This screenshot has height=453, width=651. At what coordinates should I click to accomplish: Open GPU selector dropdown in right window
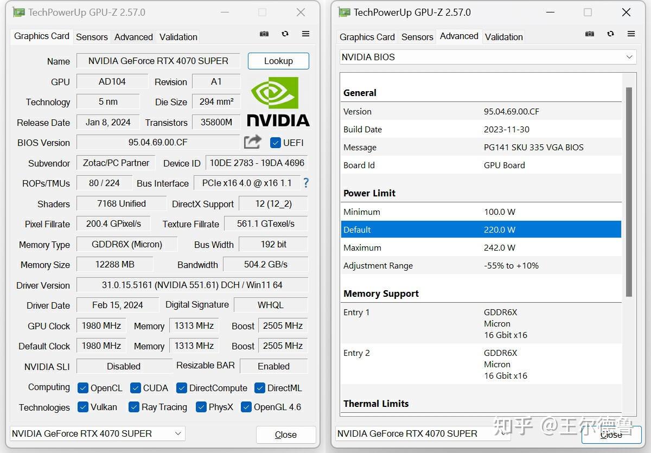pyautogui.click(x=423, y=433)
